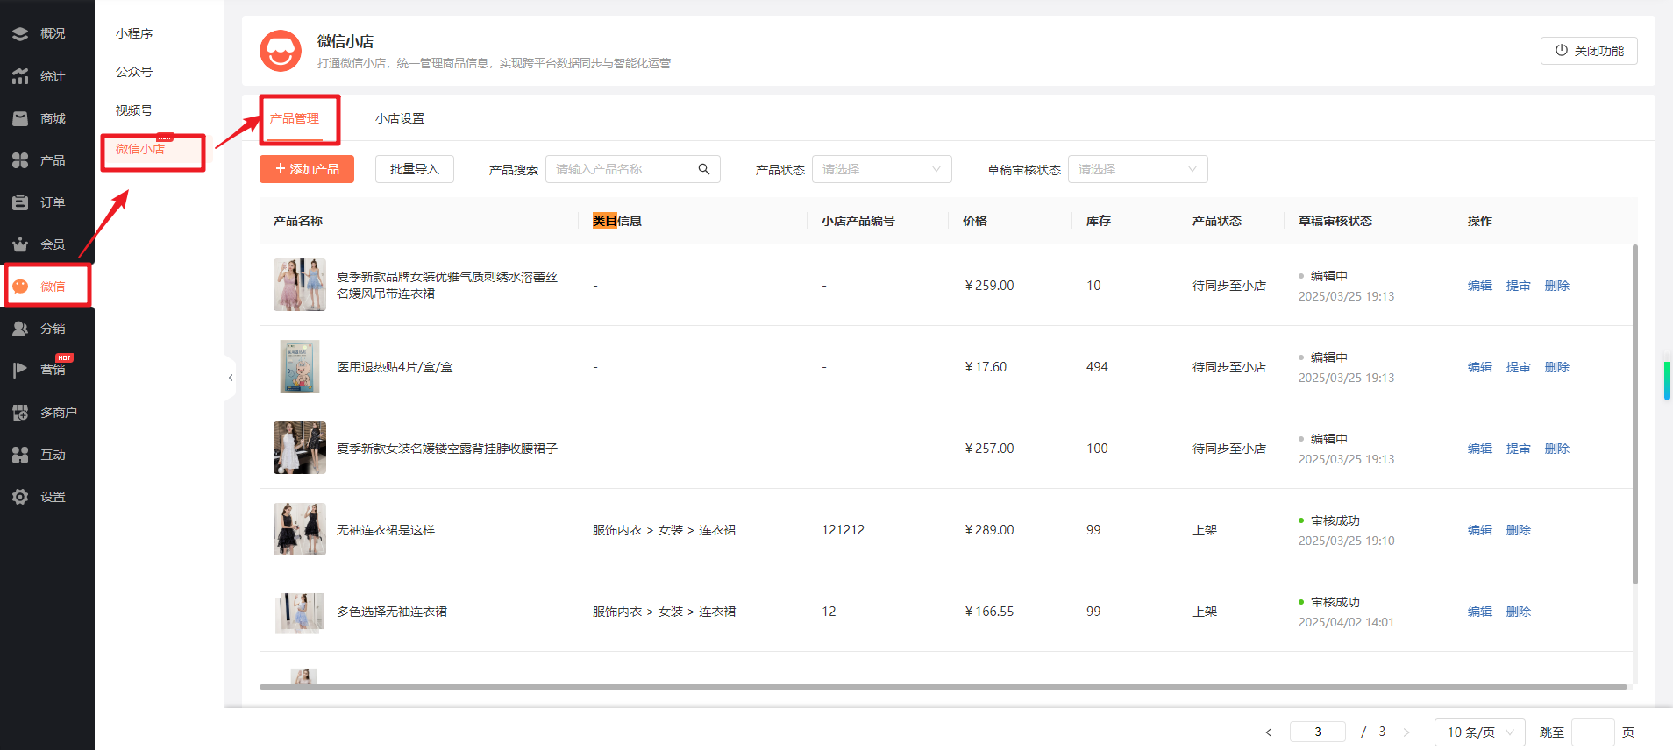
Task: Go to the previous page arrow
Action: pos(1269,732)
